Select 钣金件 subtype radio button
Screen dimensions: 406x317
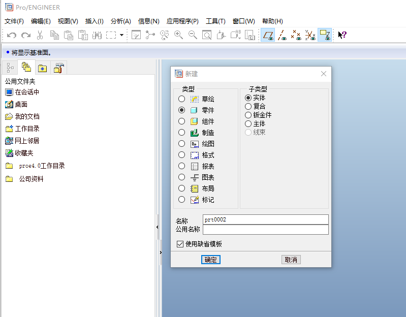(248, 115)
